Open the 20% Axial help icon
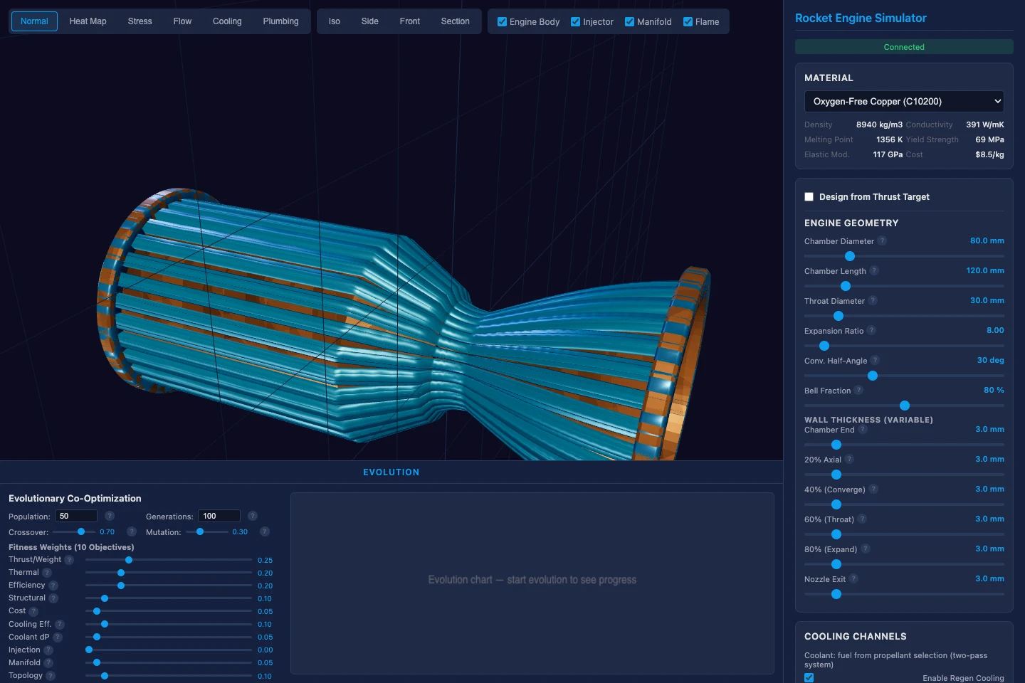Screen dimensions: 1025x683 click(x=849, y=459)
